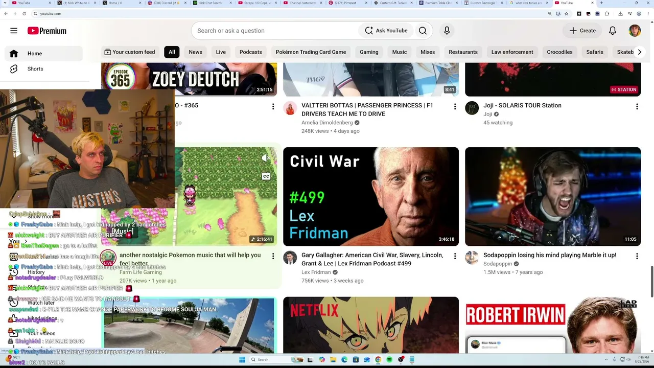Go to YouTube Premium home via logo
The image size is (654, 368).
tap(47, 31)
